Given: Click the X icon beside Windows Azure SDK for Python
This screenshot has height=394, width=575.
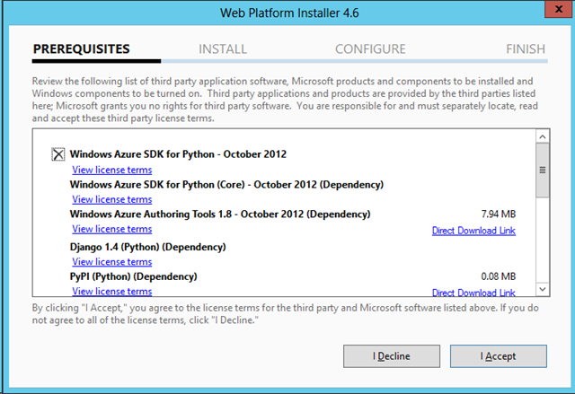Looking at the screenshot, I should pyautogui.click(x=58, y=154).
